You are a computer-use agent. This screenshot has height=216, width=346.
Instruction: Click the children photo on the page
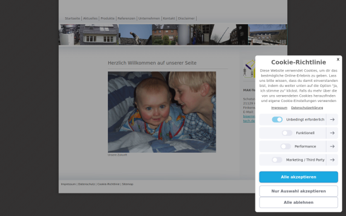coord(161,112)
